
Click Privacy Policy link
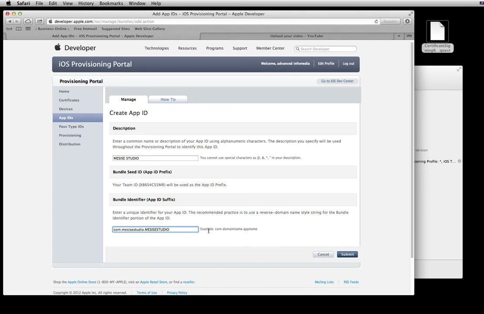[177, 293]
